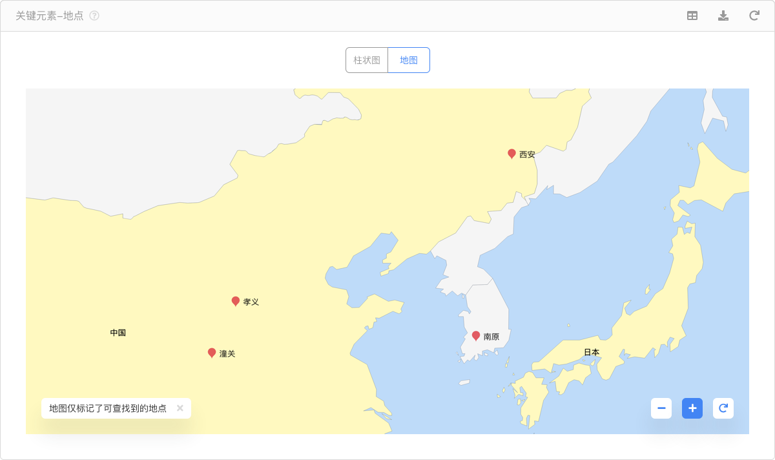This screenshot has width=775, height=460.
Task: Click the 西安 red location pin
Action: 512,154
